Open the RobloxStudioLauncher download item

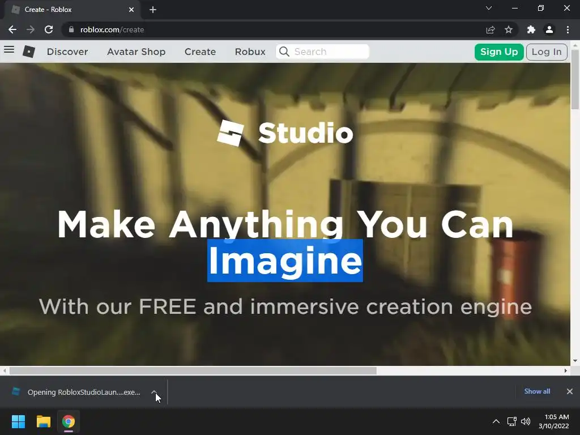tap(76, 392)
